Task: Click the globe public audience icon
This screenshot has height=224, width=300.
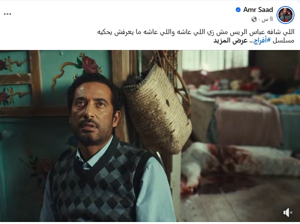Action: coord(254,19)
